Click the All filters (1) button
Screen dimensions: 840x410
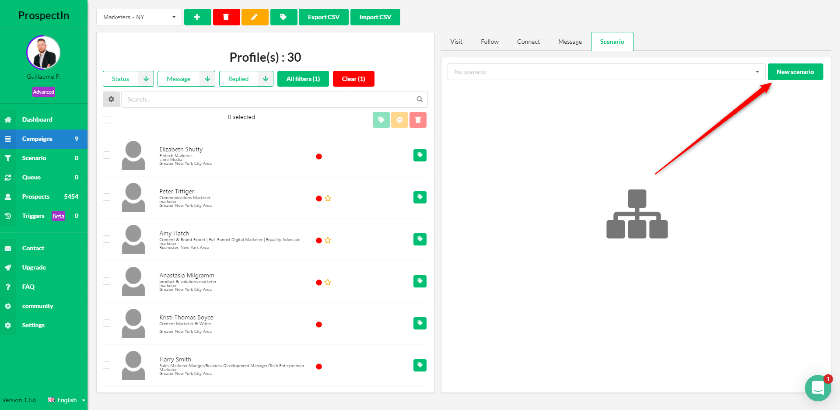303,79
